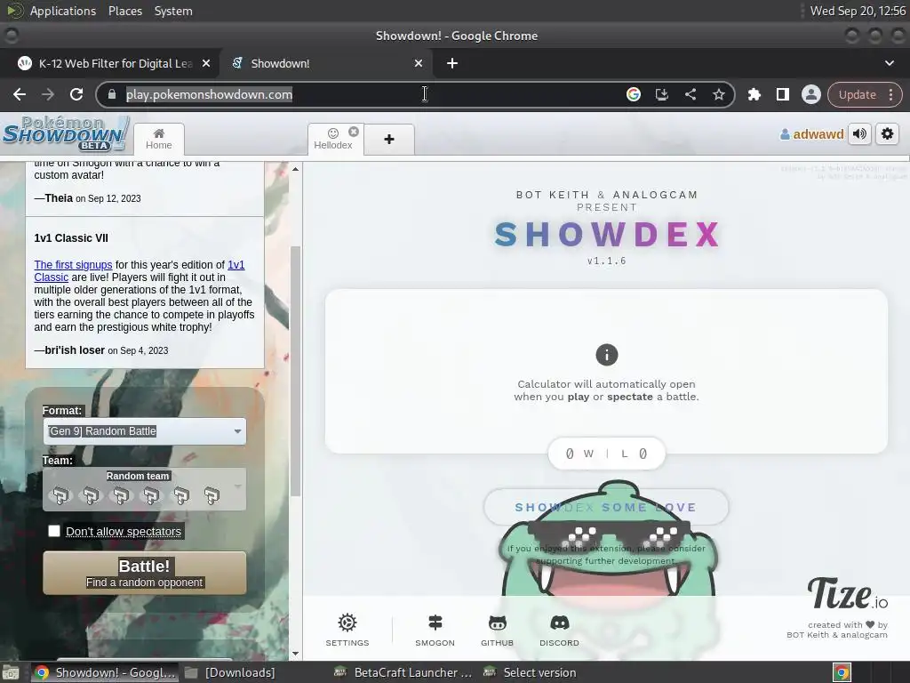Image resolution: width=910 pixels, height=683 pixels.
Task: Click the Pokémon Showdown logo
Action: tap(65, 134)
